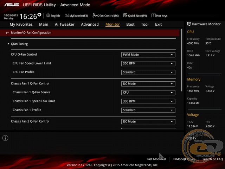Viewport: 225px width, 169px height.
Task: Click the BCLK 100.0 MHz value
Action: (x=193, y=55)
